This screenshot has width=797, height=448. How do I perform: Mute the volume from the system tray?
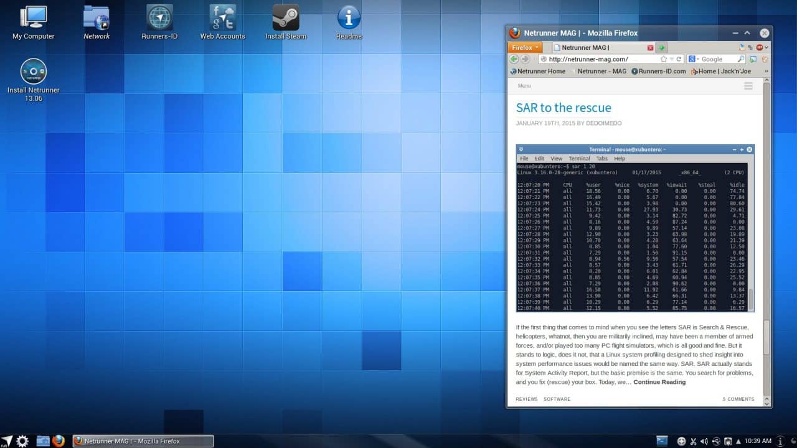coord(705,441)
